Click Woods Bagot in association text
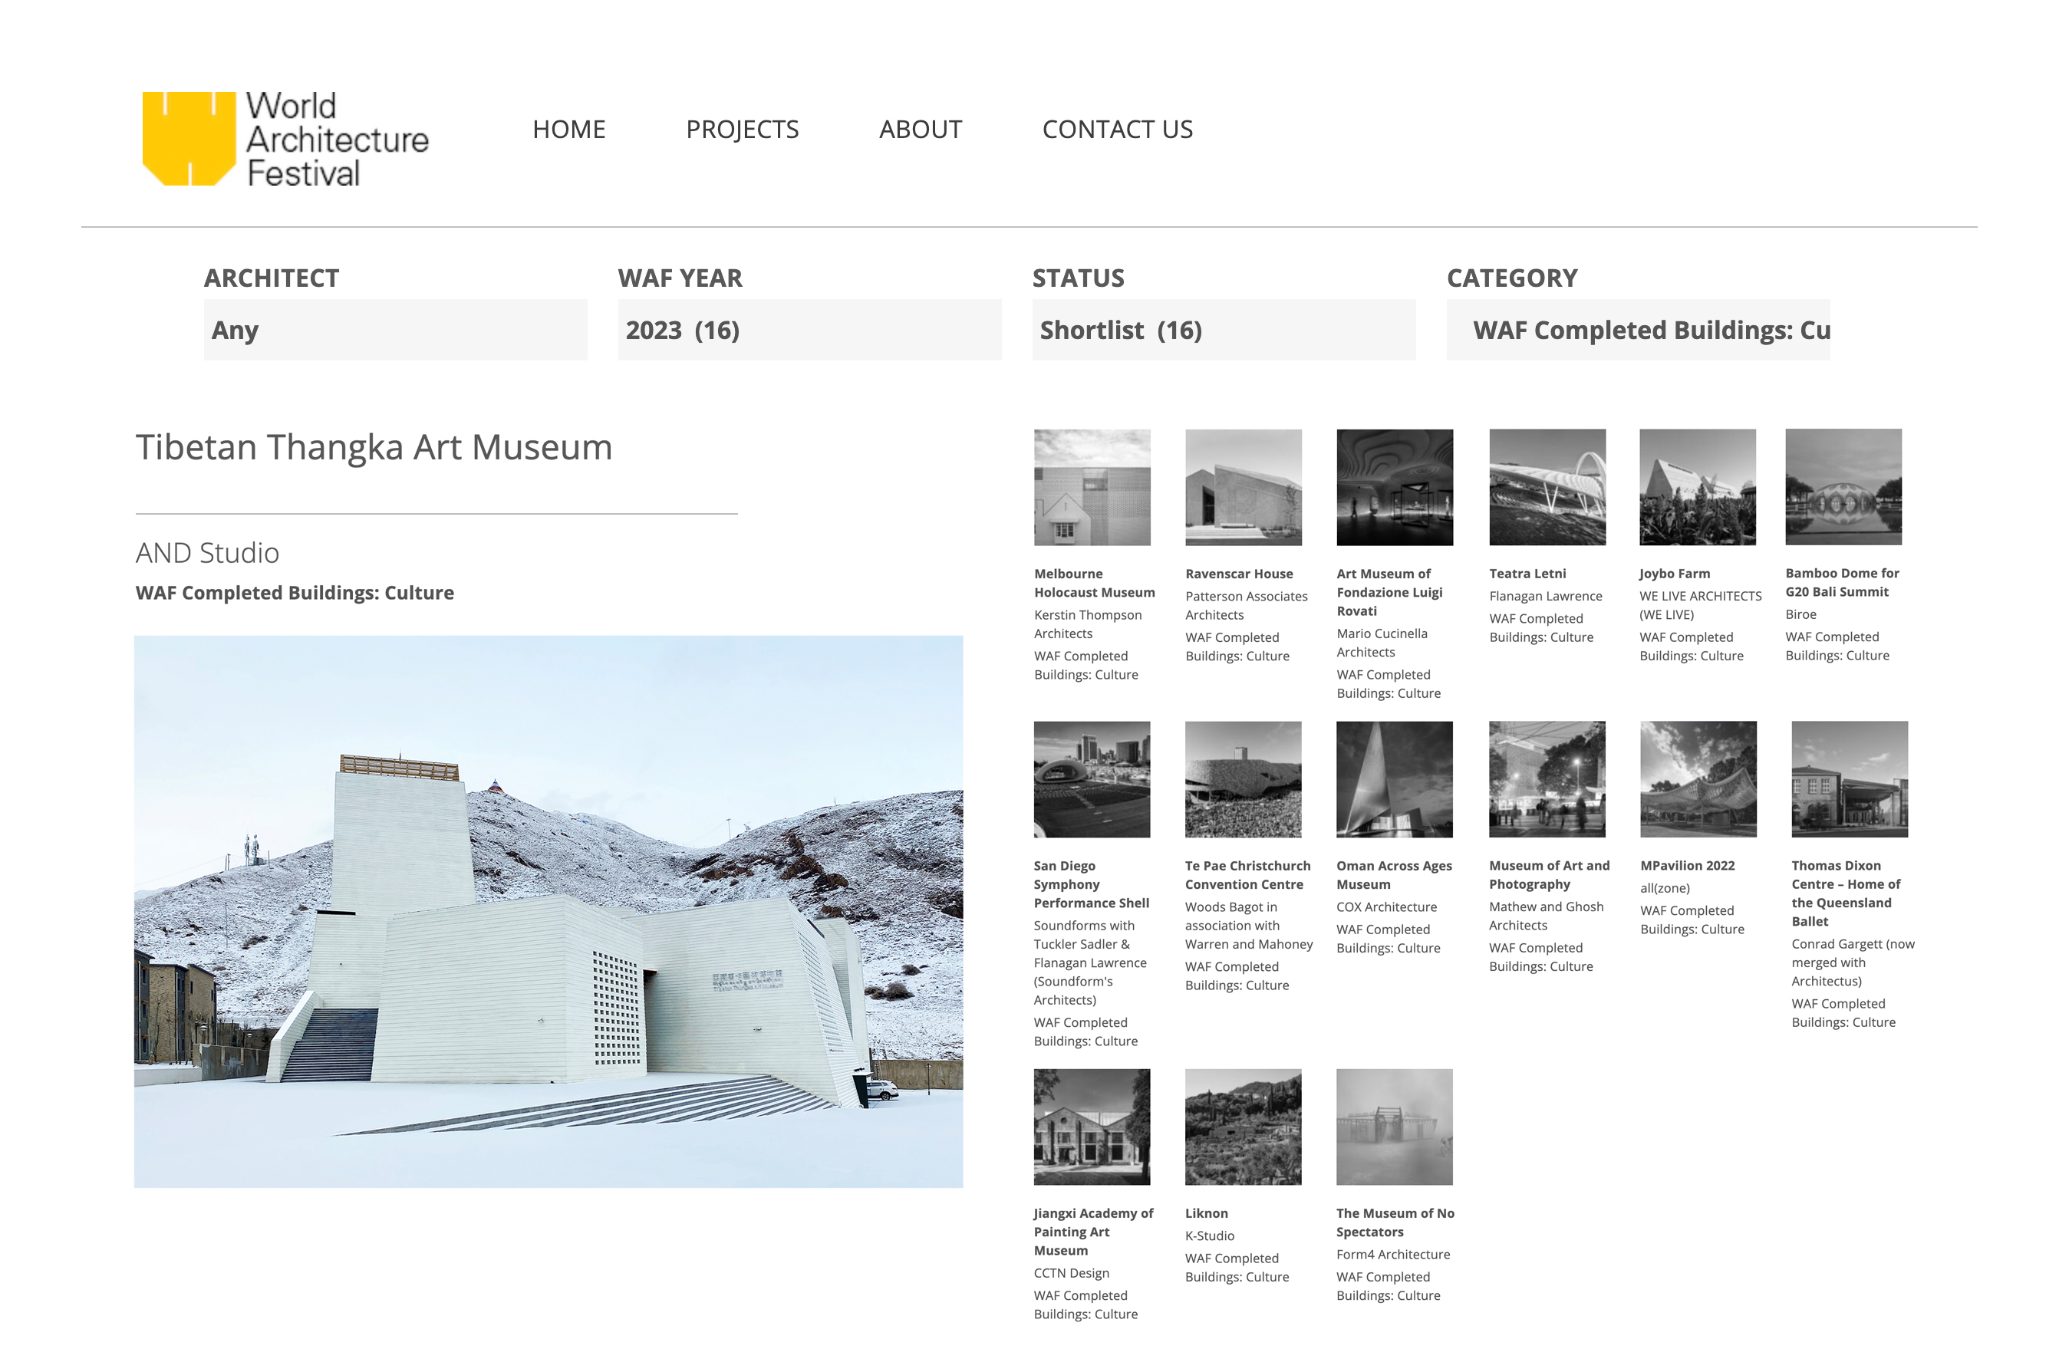Screen dimensions: 2059x1372 1249,926
